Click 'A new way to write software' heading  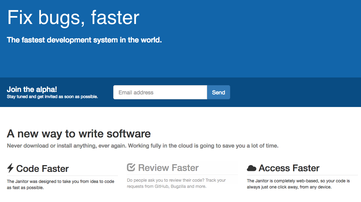(79, 134)
